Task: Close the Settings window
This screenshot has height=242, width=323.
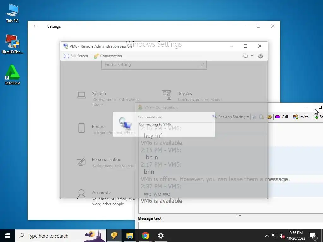Action: 273,26
